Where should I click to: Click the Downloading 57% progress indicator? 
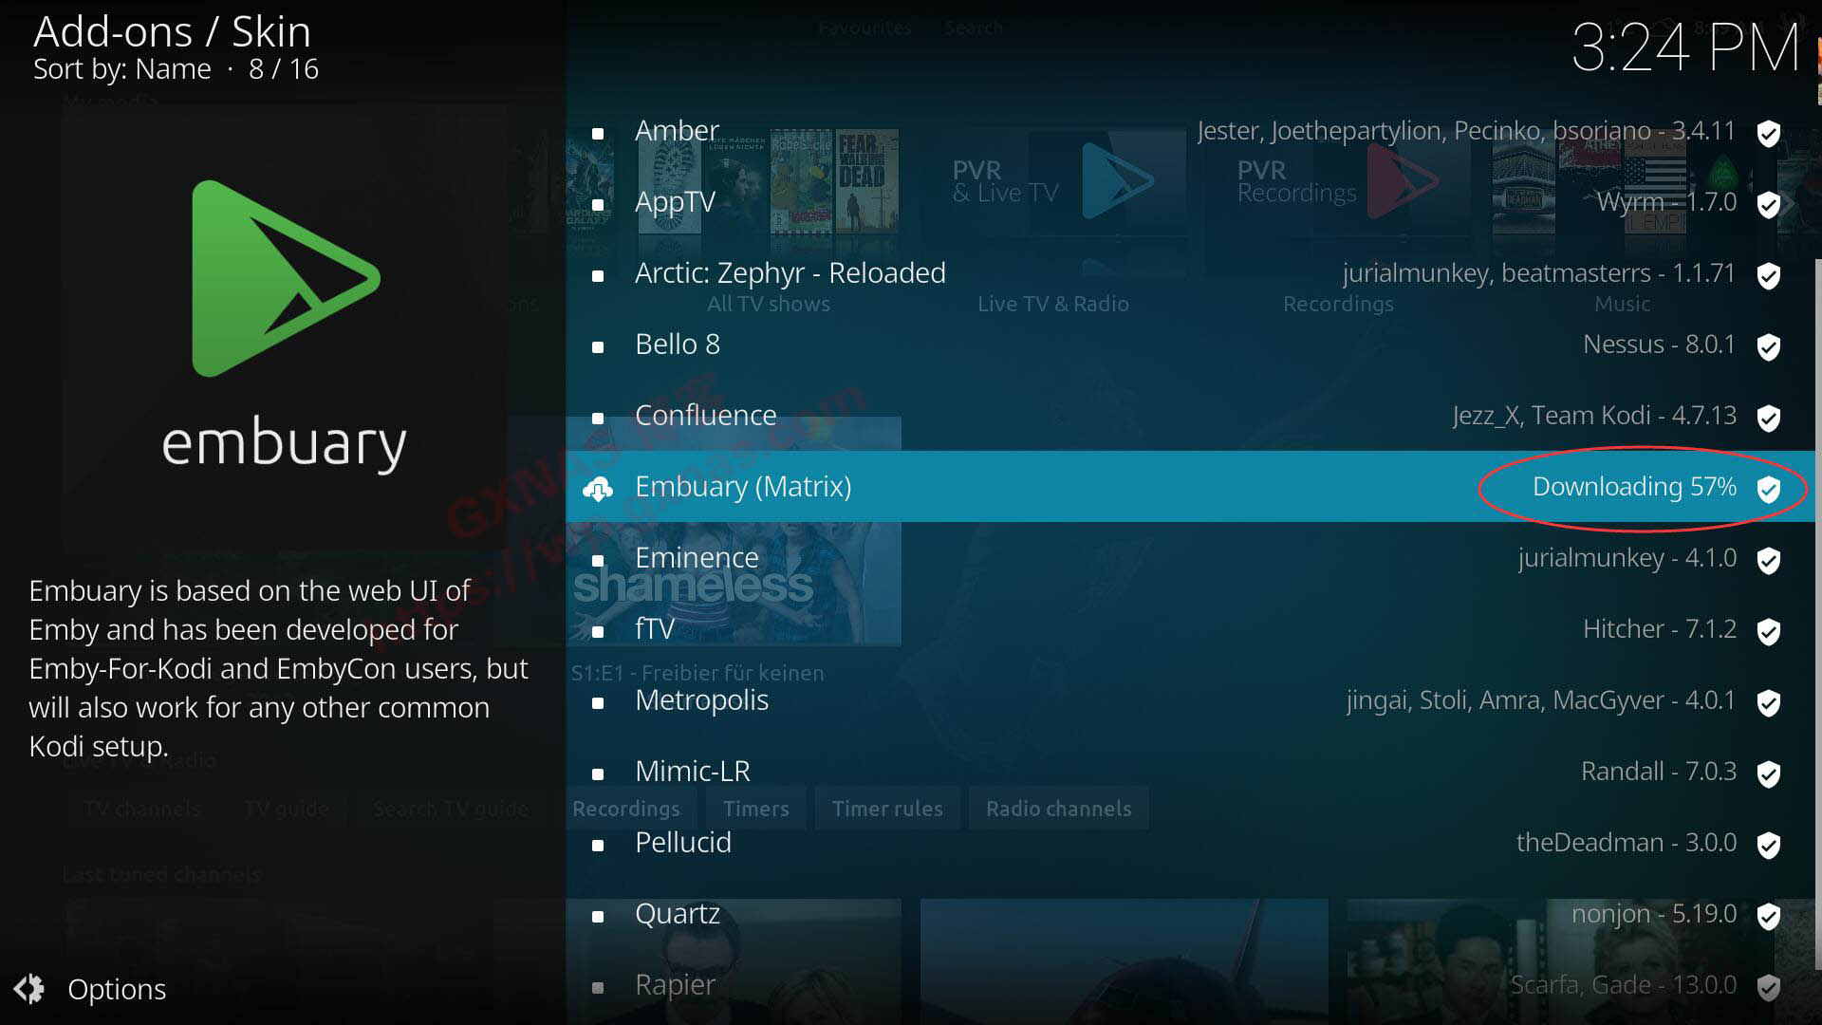pyautogui.click(x=1634, y=486)
